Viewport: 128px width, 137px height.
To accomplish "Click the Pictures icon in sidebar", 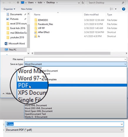I will (8, 19).
